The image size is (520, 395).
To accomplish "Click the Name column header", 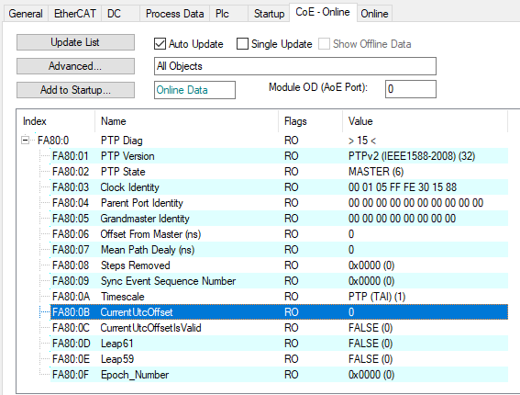I will tap(187, 121).
